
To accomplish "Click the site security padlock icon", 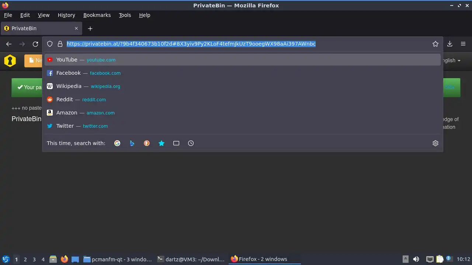I will [x=60, y=44].
